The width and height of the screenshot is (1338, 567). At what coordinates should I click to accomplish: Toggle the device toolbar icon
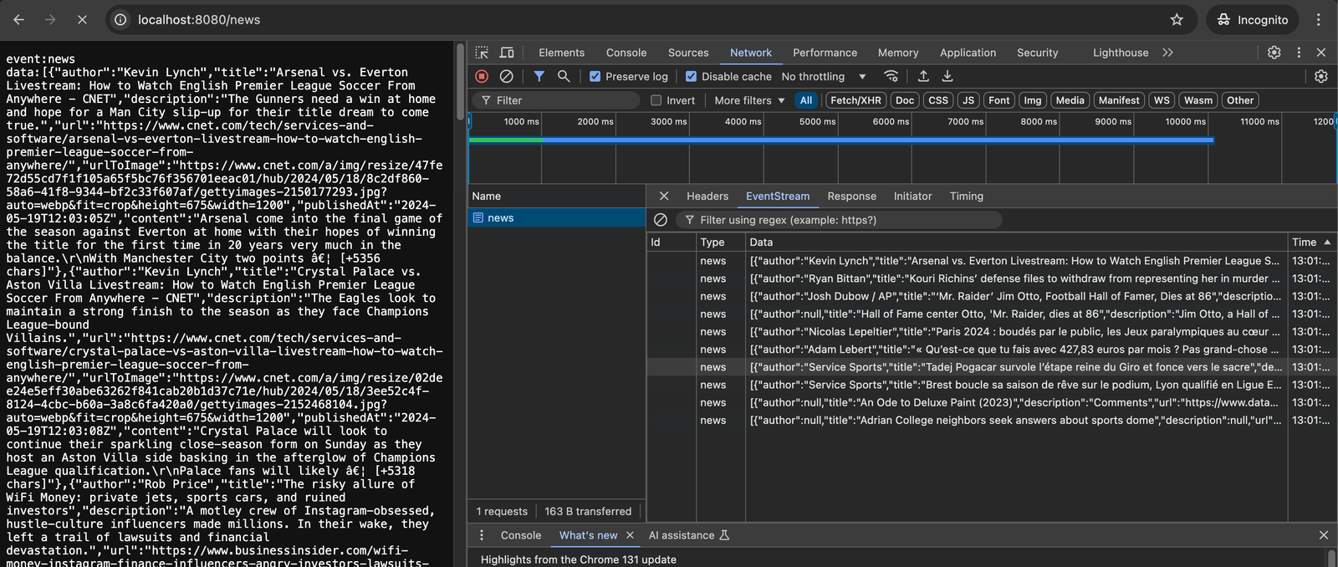[x=507, y=53]
